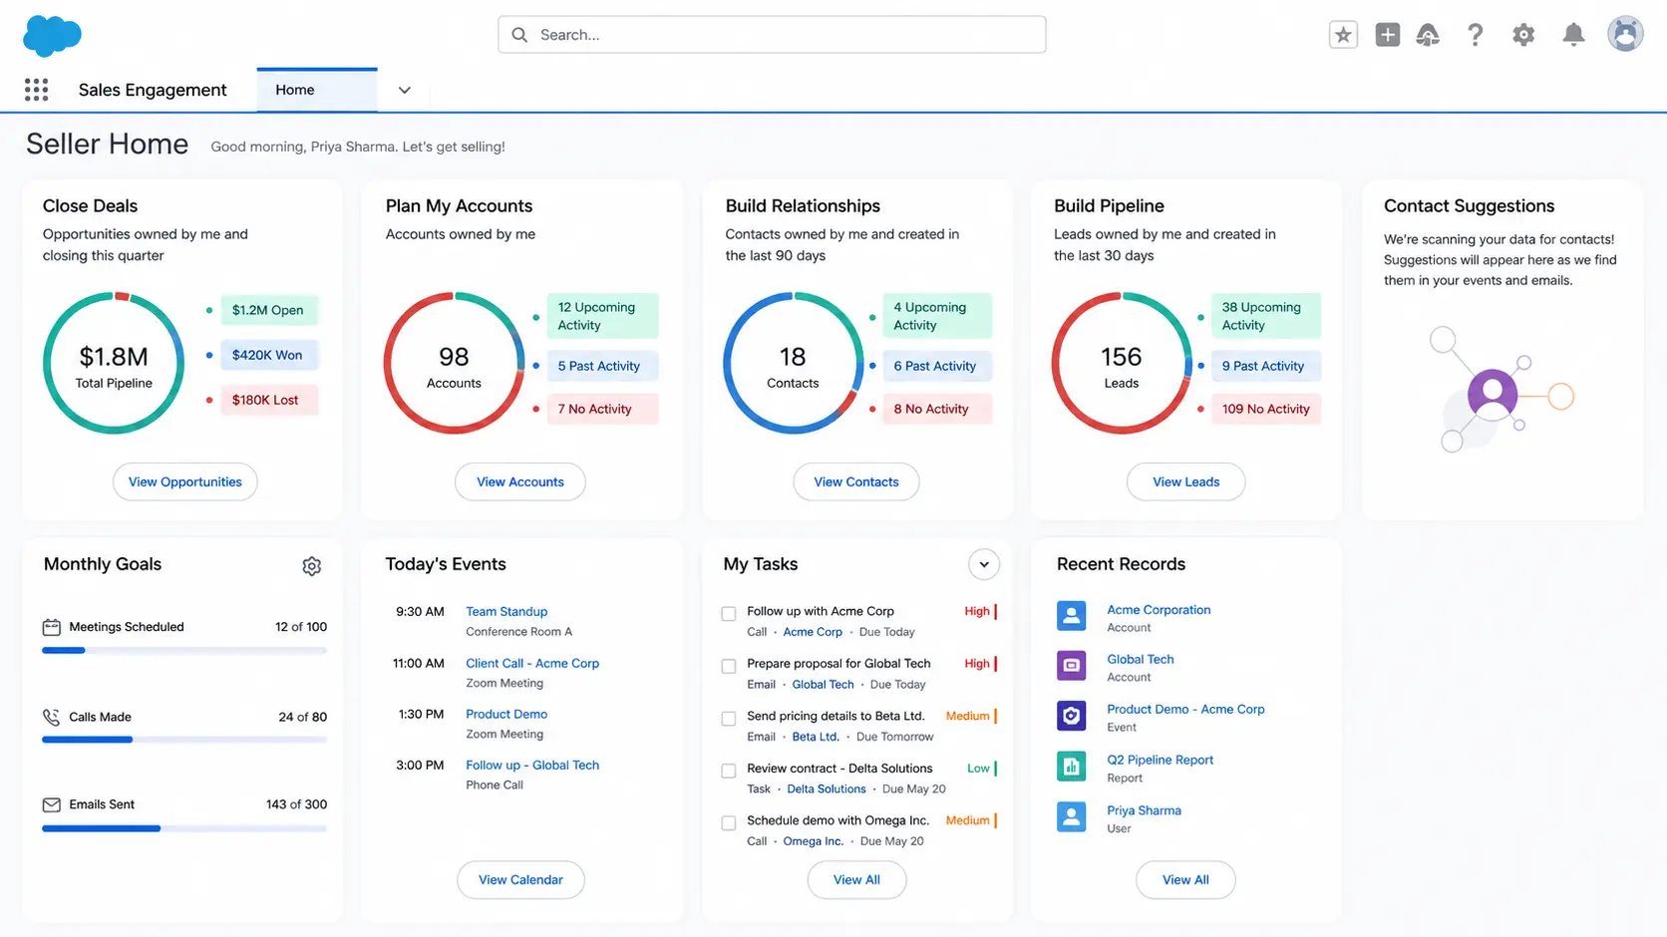1667x937 pixels.
Task: Click the Global Tech record icon
Action: pyautogui.click(x=1072, y=666)
